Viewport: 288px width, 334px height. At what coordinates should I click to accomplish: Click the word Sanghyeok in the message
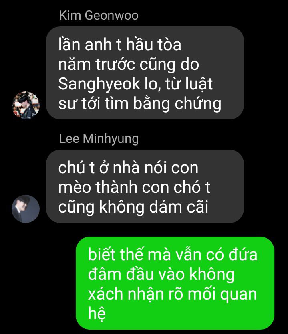point(99,84)
